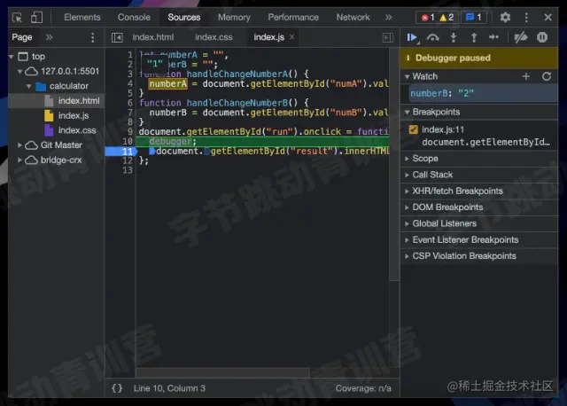Toggle the device toolbar icon
Viewport: 567px width, 406px height.
[x=36, y=18]
